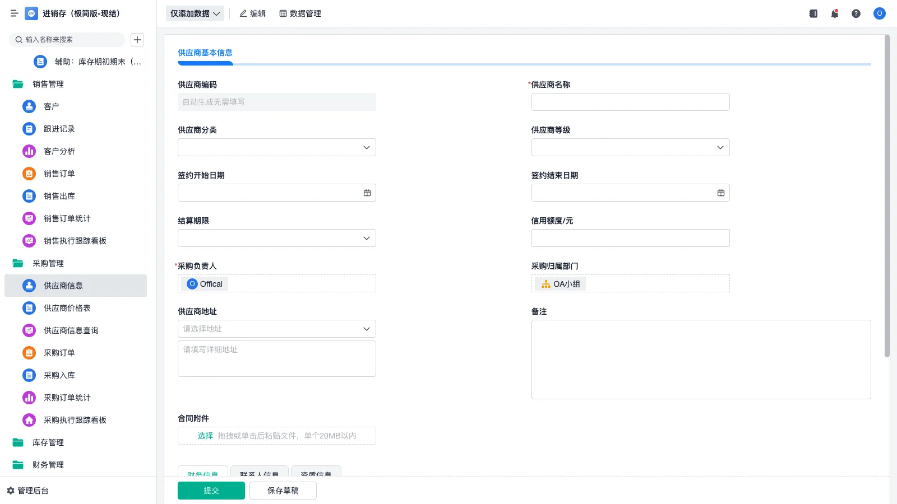897x504 pixels.
Task: Click the form's vertical scrollbar
Action: [887, 196]
